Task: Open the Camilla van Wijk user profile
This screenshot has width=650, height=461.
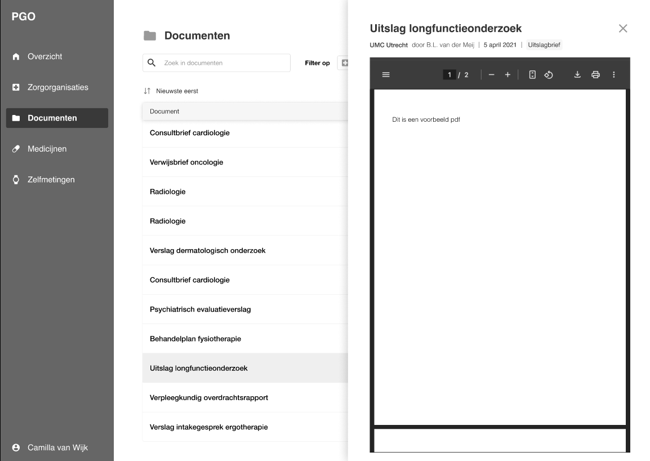Action: click(x=57, y=447)
